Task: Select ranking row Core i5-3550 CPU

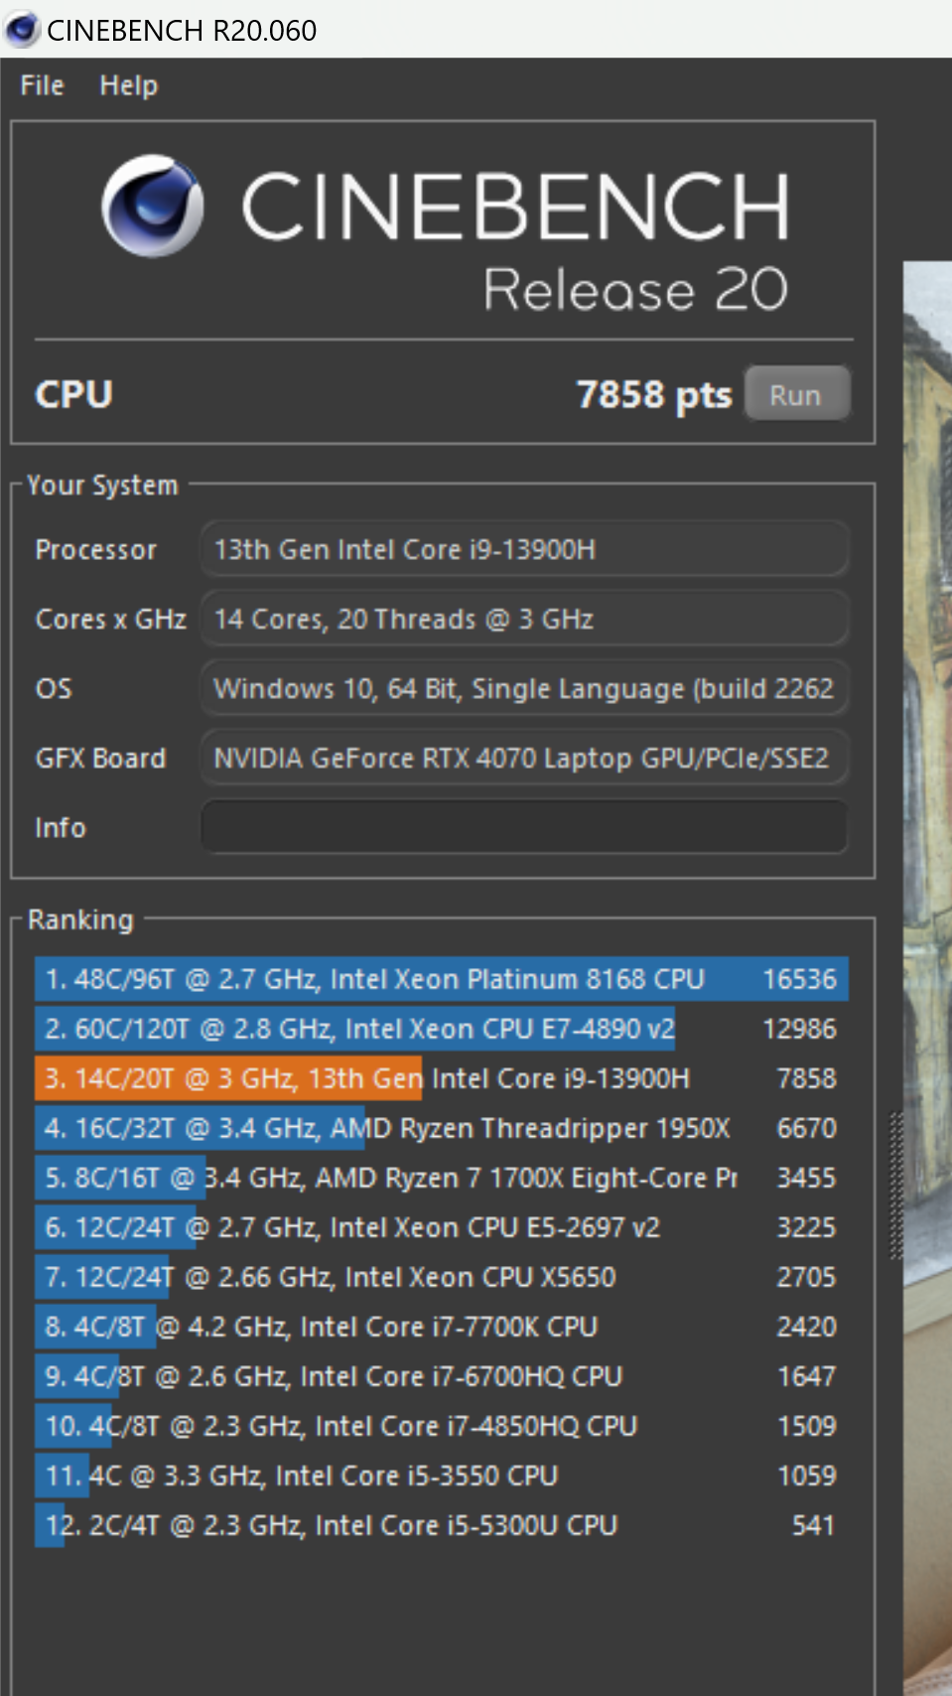Action: point(442,1476)
